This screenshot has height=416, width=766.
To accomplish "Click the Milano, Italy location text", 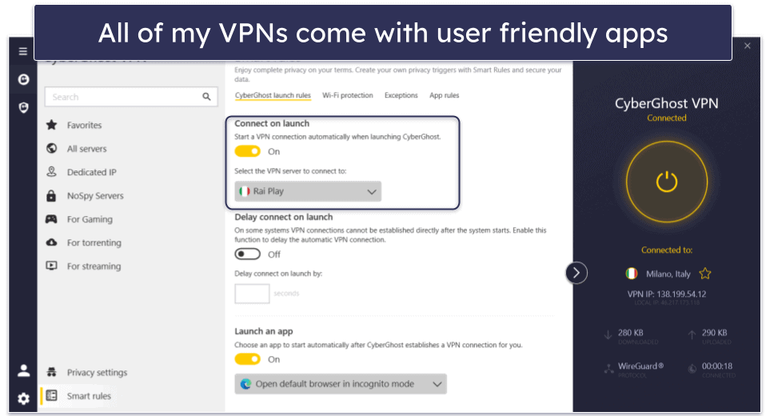I will coord(668,274).
